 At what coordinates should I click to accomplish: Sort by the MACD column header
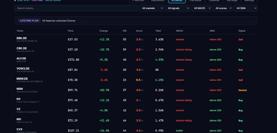(x=179, y=31)
